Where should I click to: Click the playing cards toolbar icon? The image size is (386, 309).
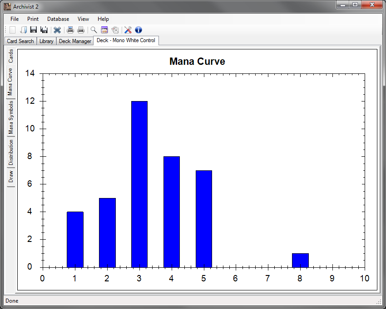pos(115,30)
